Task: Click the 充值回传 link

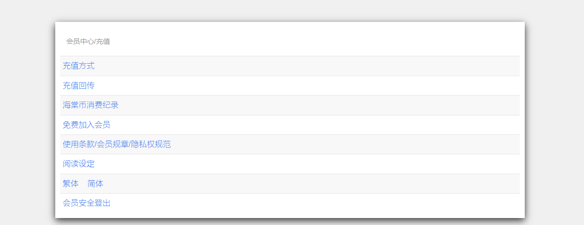Action: (x=79, y=86)
